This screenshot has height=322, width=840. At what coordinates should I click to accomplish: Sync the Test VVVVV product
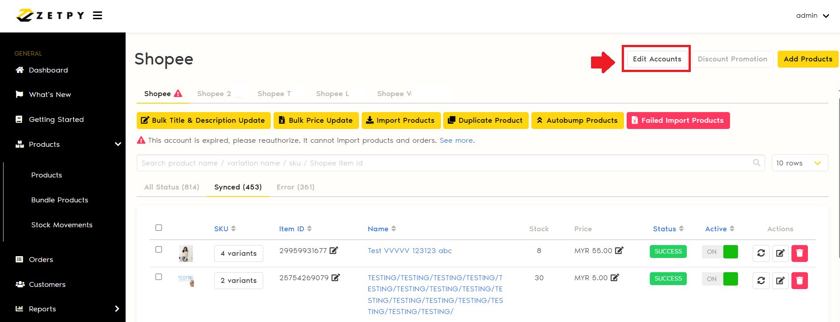pos(761,253)
